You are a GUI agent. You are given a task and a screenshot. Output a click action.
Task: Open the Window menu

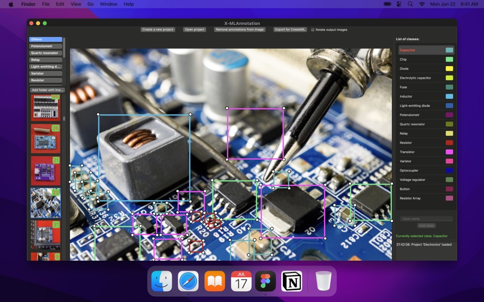109,4
